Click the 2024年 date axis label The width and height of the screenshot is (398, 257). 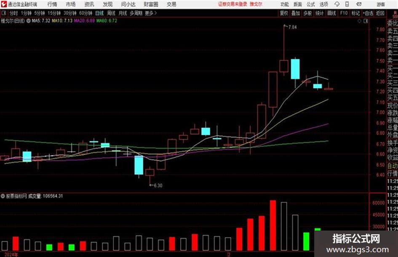coord(11,254)
